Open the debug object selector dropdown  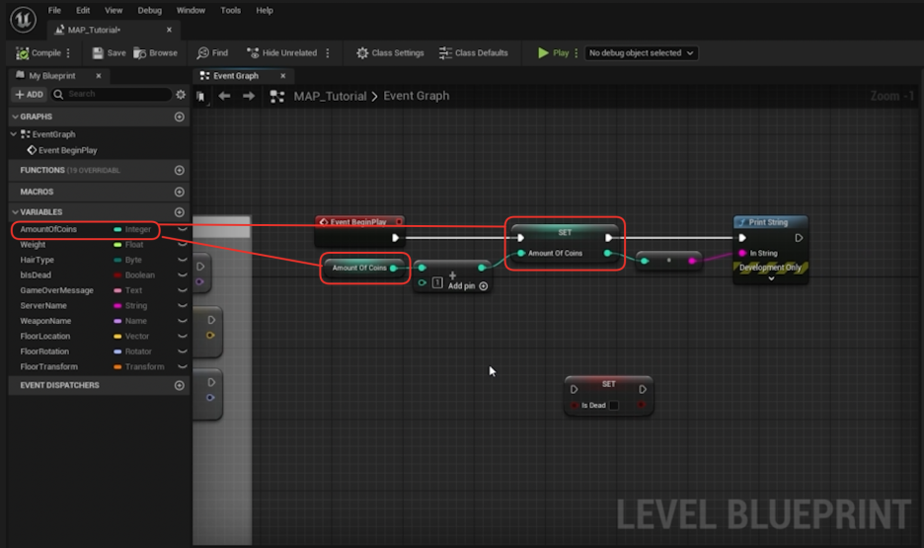point(641,53)
